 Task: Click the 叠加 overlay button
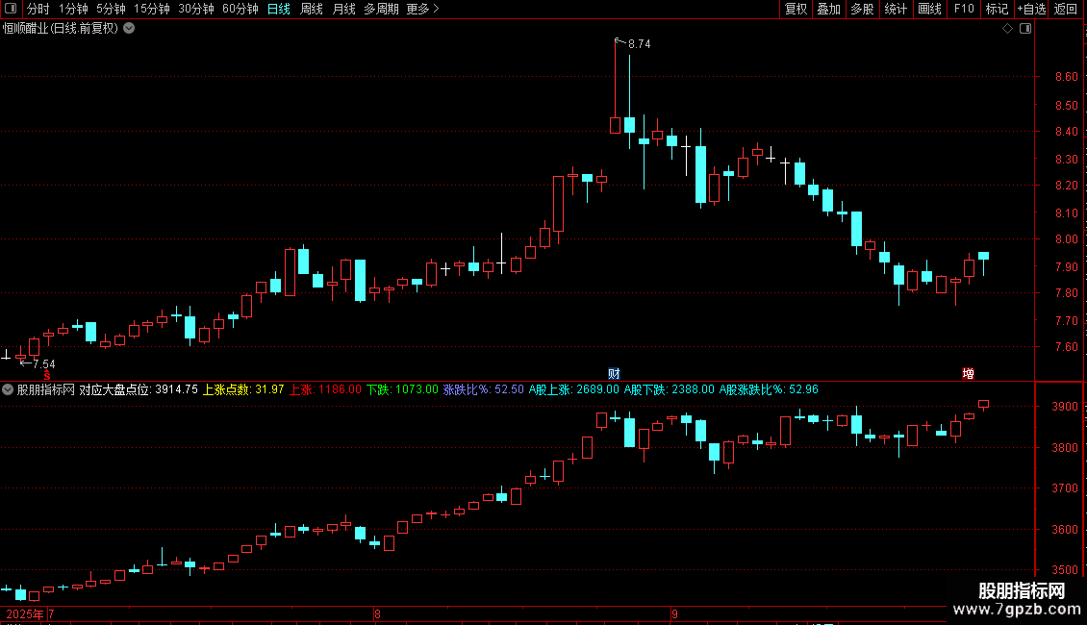[828, 9]
